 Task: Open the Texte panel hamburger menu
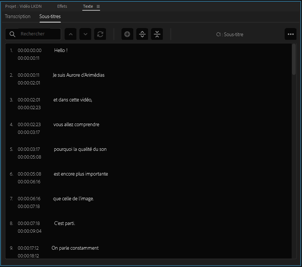(98, 7)
